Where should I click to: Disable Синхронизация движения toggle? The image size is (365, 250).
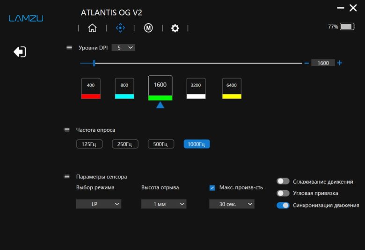[x=283, y=205]
